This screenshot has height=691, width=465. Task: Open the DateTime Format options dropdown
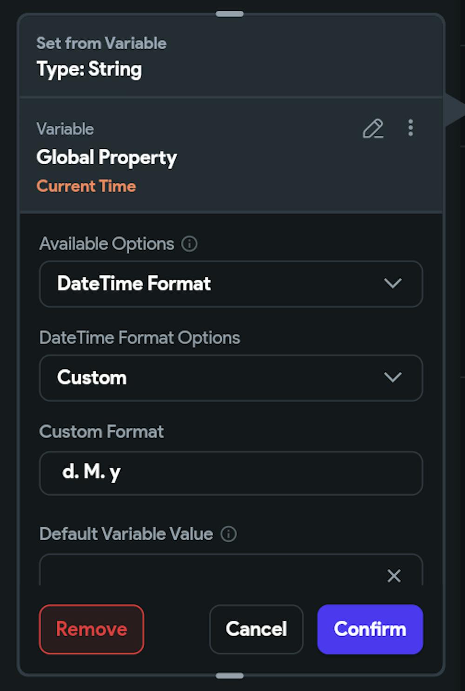pos(209,284)
